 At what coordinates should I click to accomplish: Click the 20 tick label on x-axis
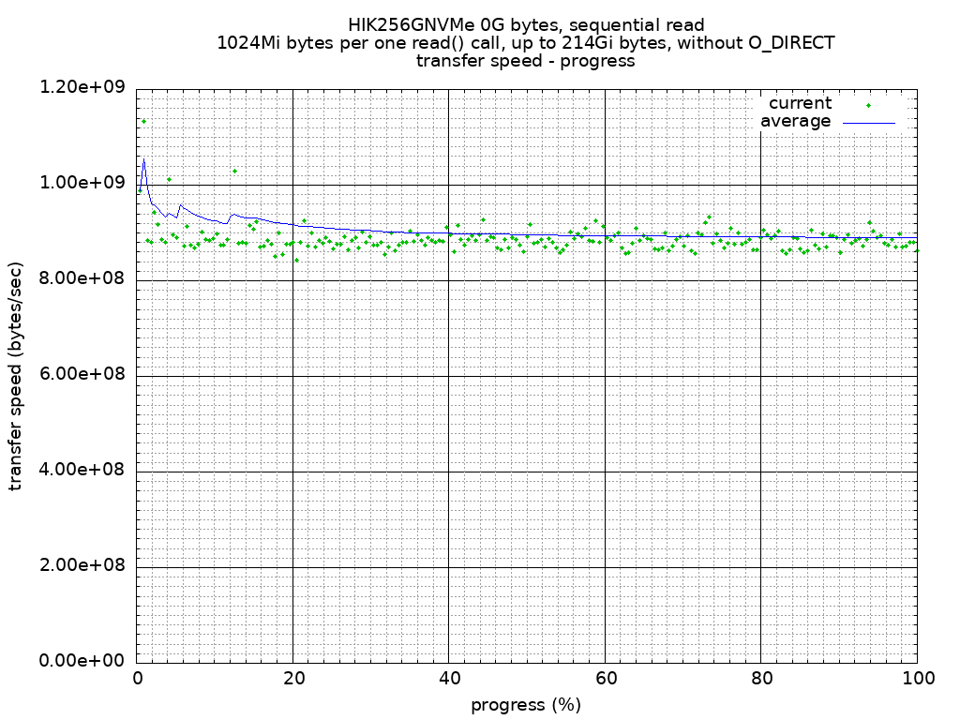click(x=292, y=680)
